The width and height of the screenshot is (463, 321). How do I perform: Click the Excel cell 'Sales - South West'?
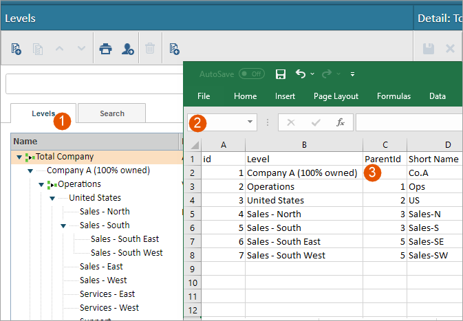(x=304, y=256)
